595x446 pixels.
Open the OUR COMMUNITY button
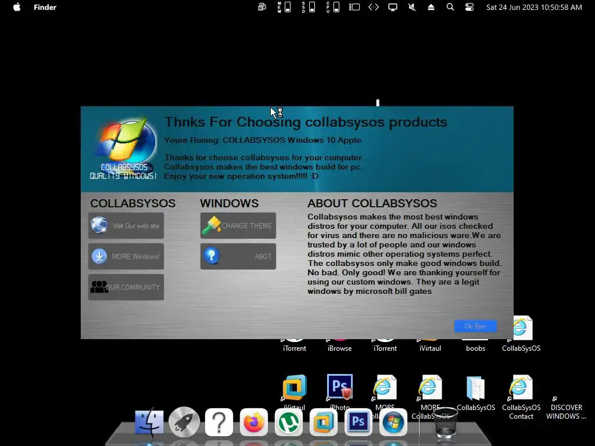[x=126, y=287]
